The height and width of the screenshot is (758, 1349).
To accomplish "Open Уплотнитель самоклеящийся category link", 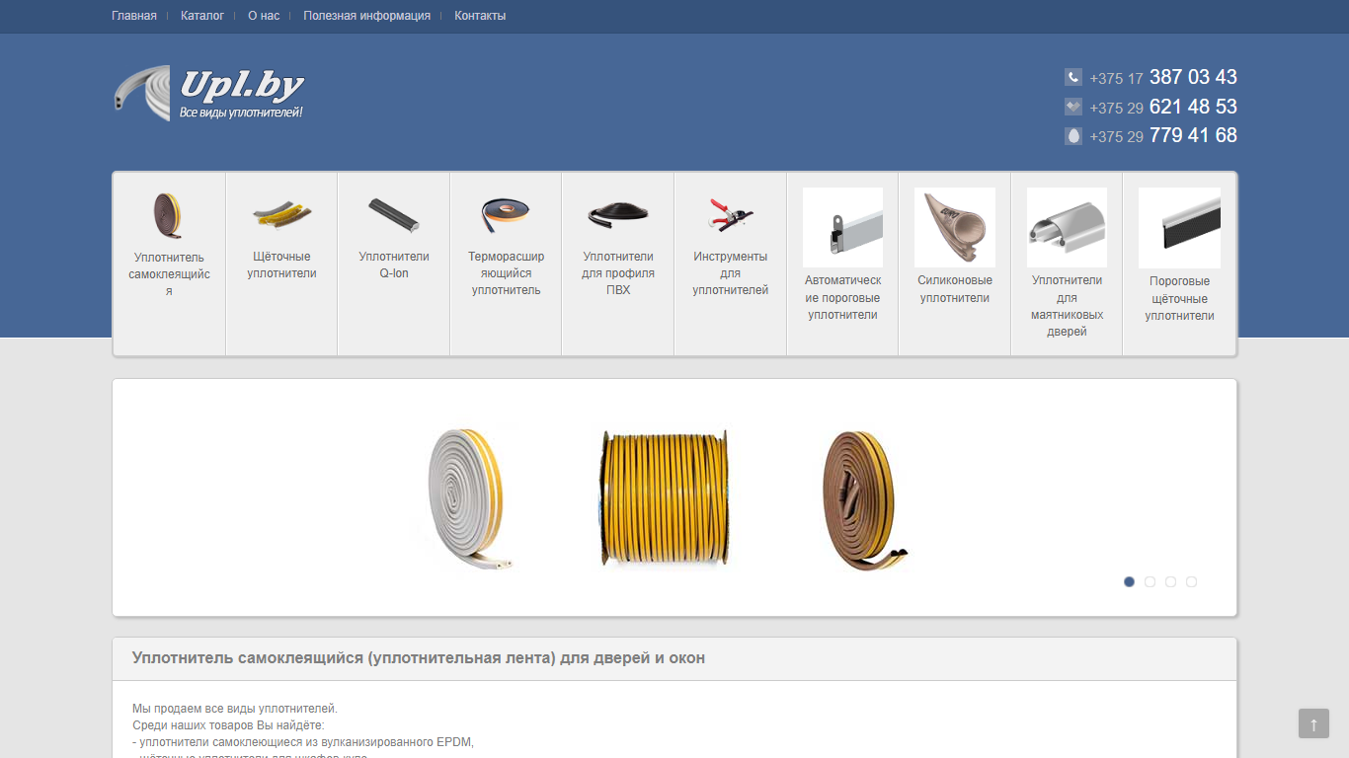I will (x=169, y=274).
